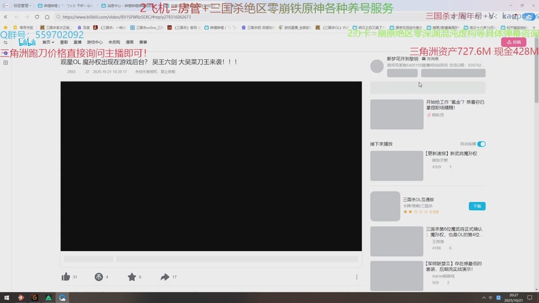The height and width of the screenshot is (303, 539).
Task: Open the 会员购 navigation item
Action: pos(114,42)
